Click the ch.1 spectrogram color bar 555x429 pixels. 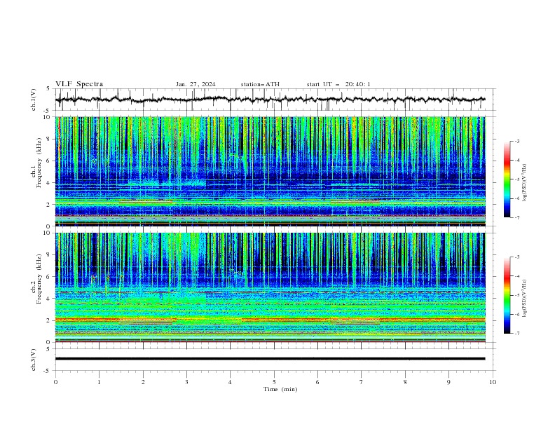point(507,179)
